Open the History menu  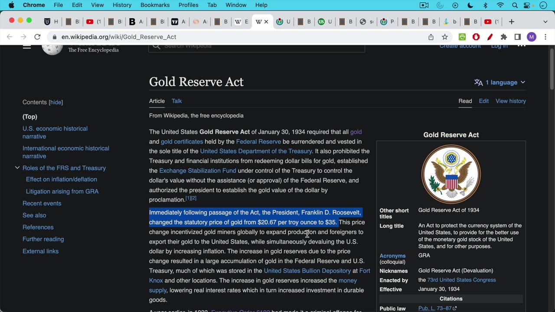click(x=122, y=5)
